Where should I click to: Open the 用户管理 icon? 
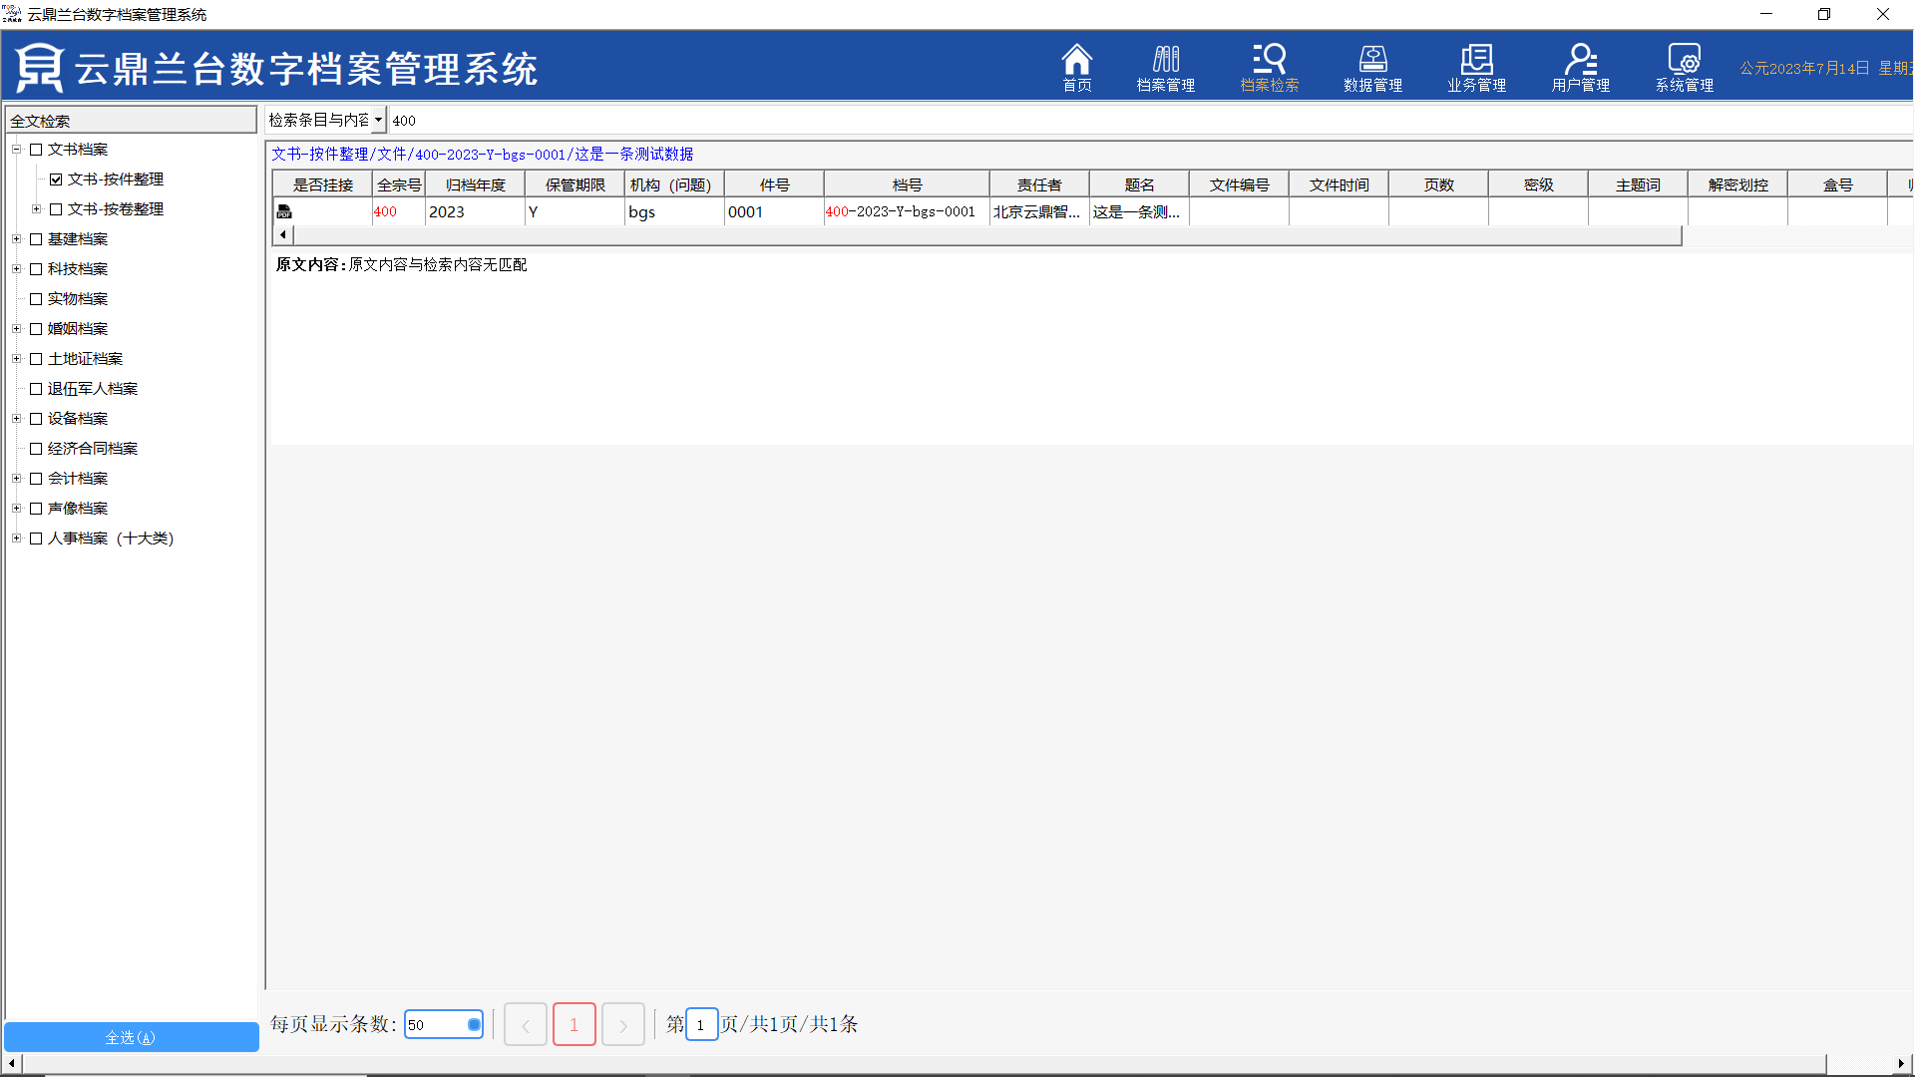(x=1580, y=68)
